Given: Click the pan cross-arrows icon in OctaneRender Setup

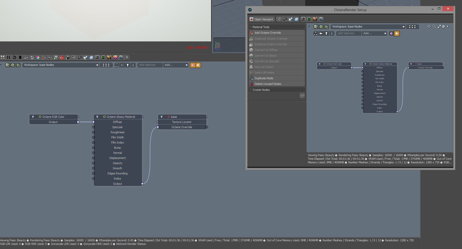Looking at the screenshot, I should click(x=429, y=26).
